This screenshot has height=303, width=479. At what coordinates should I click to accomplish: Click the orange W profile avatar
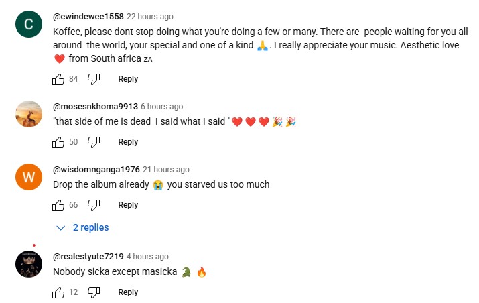coord(28,177)
